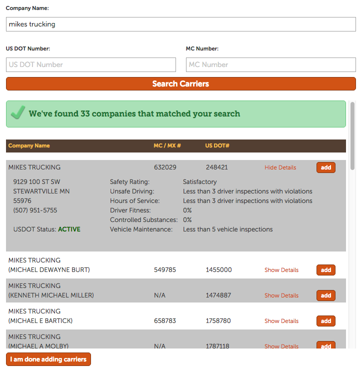Viewport: 360px width, 370px height.
Task: Click I am done adding carriers
Action: tap(48, 359)
